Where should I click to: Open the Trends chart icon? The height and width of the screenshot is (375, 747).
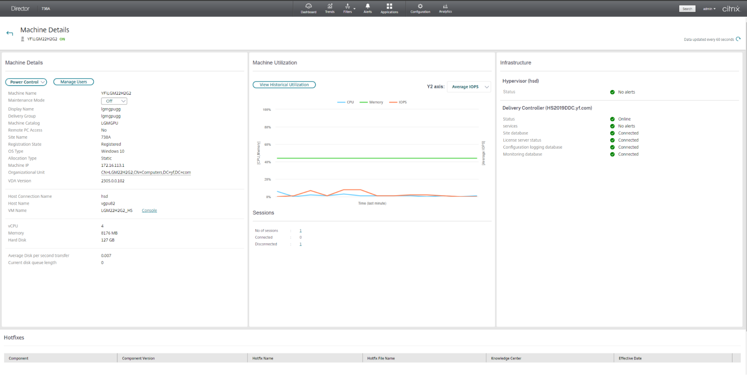pos(330,8)
